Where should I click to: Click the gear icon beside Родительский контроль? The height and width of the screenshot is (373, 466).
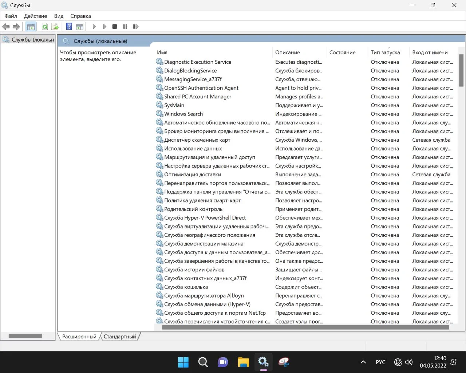click(159, 209)
